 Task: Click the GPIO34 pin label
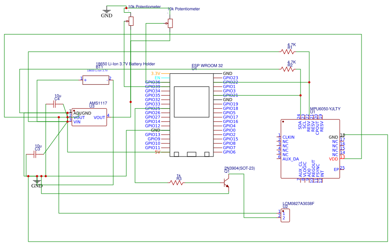(x=152, y=91)
